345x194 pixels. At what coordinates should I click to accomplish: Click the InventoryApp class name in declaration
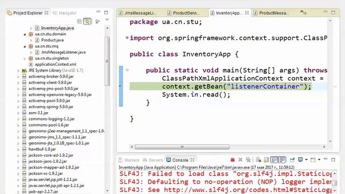click(206, 54)
